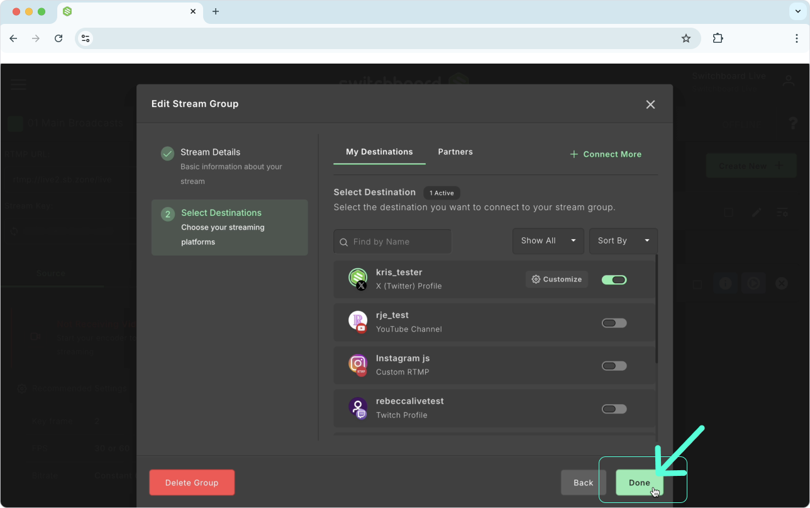
Task: Click the gear icon in Customize button
Action: [x=536, y=279]
